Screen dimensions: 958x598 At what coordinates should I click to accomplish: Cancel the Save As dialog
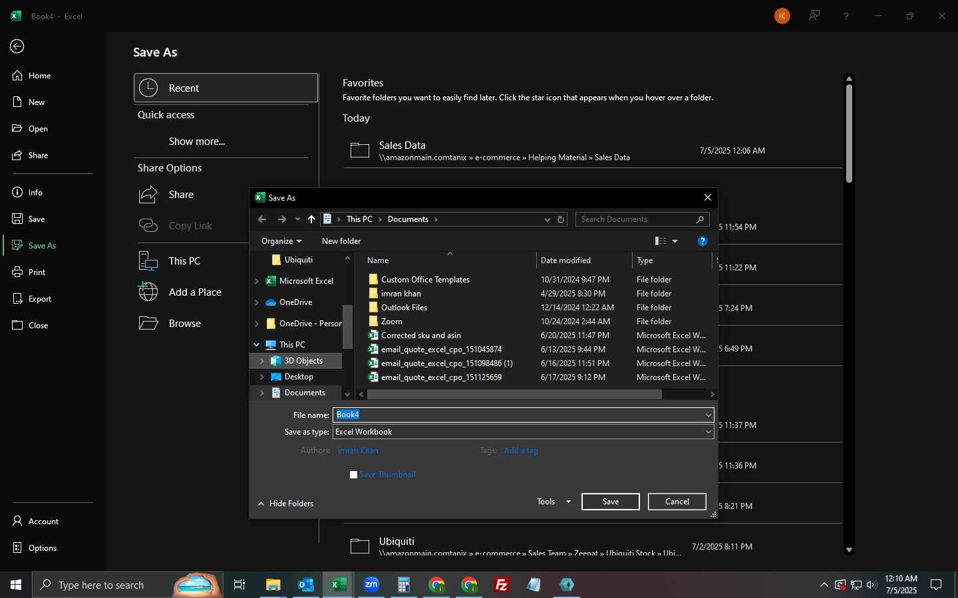click(x=677, y=502)
